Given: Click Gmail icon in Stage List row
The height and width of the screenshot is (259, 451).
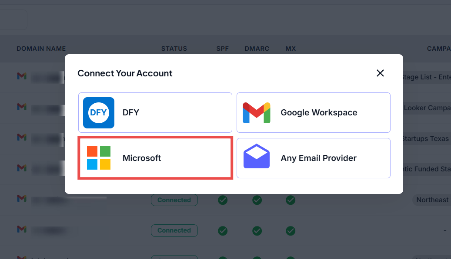Looking at the screenshot, I should click(x=22, y=76).
